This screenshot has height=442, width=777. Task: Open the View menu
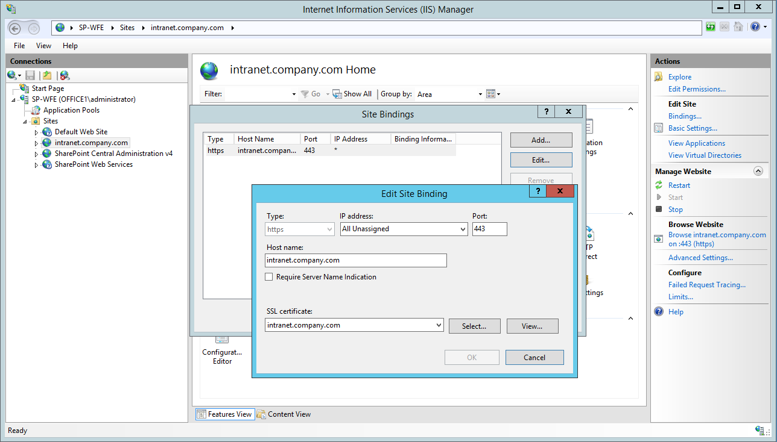click(x=43, y=46)
